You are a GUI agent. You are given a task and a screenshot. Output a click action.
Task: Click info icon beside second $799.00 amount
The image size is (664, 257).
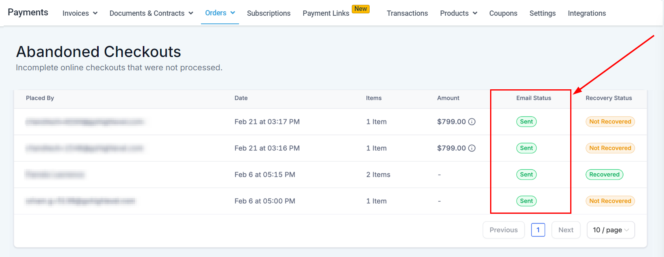coord(472,148)
